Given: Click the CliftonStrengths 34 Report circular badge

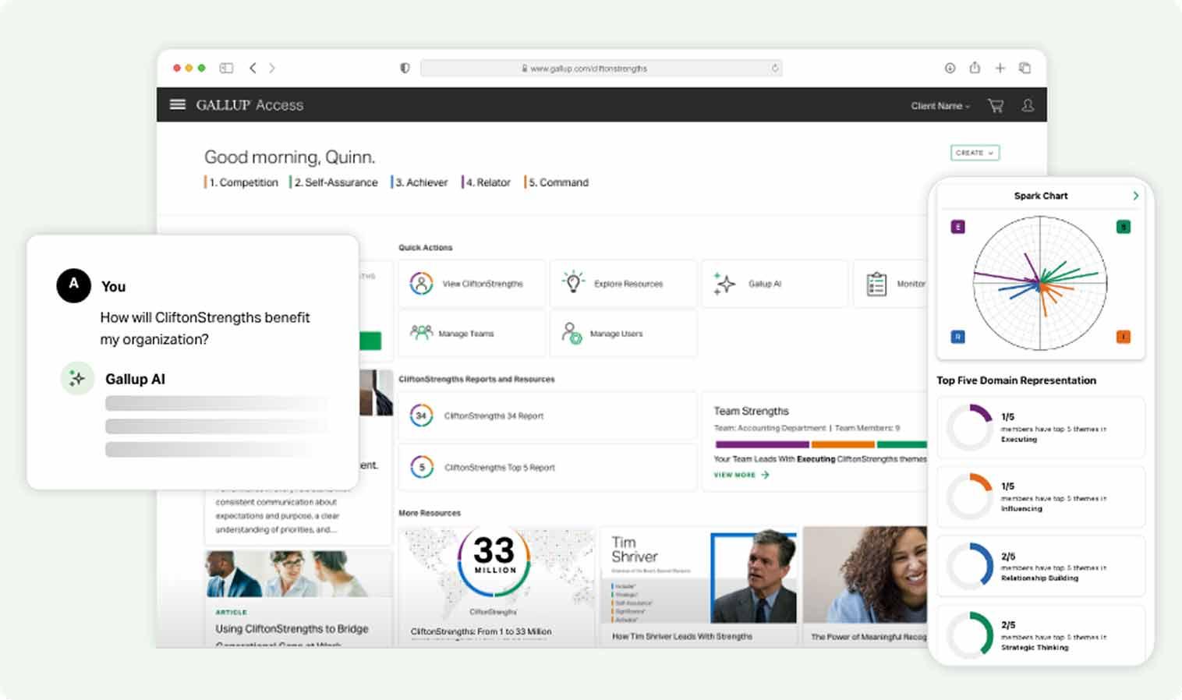Looking at the screenshot, I should pos(421,415).
